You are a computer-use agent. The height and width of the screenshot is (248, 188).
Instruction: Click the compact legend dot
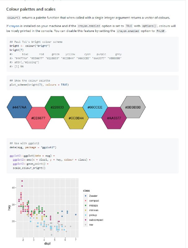tap(85, 201)
